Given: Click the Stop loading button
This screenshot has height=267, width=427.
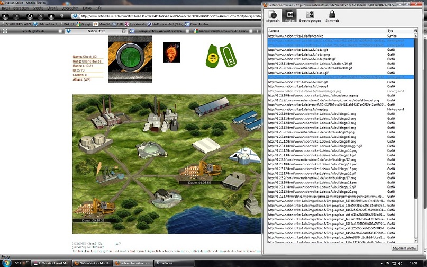Looking at the screenshot, I should [x=41, y=16].
